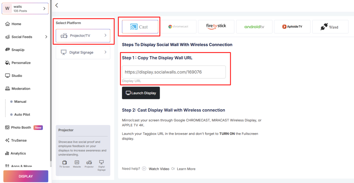Click the TruSense sparkle icon
354x183 pixels.
(x=7, y=140)
